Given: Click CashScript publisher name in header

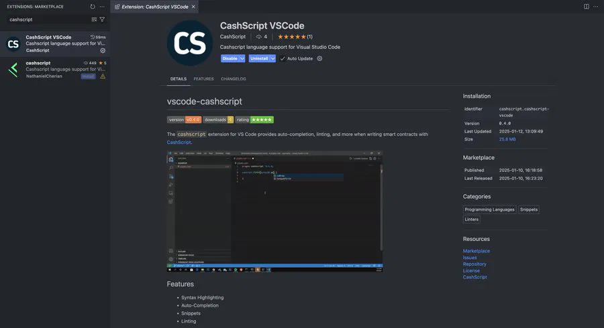Looking at the screenshot, I should pos(233,37).
